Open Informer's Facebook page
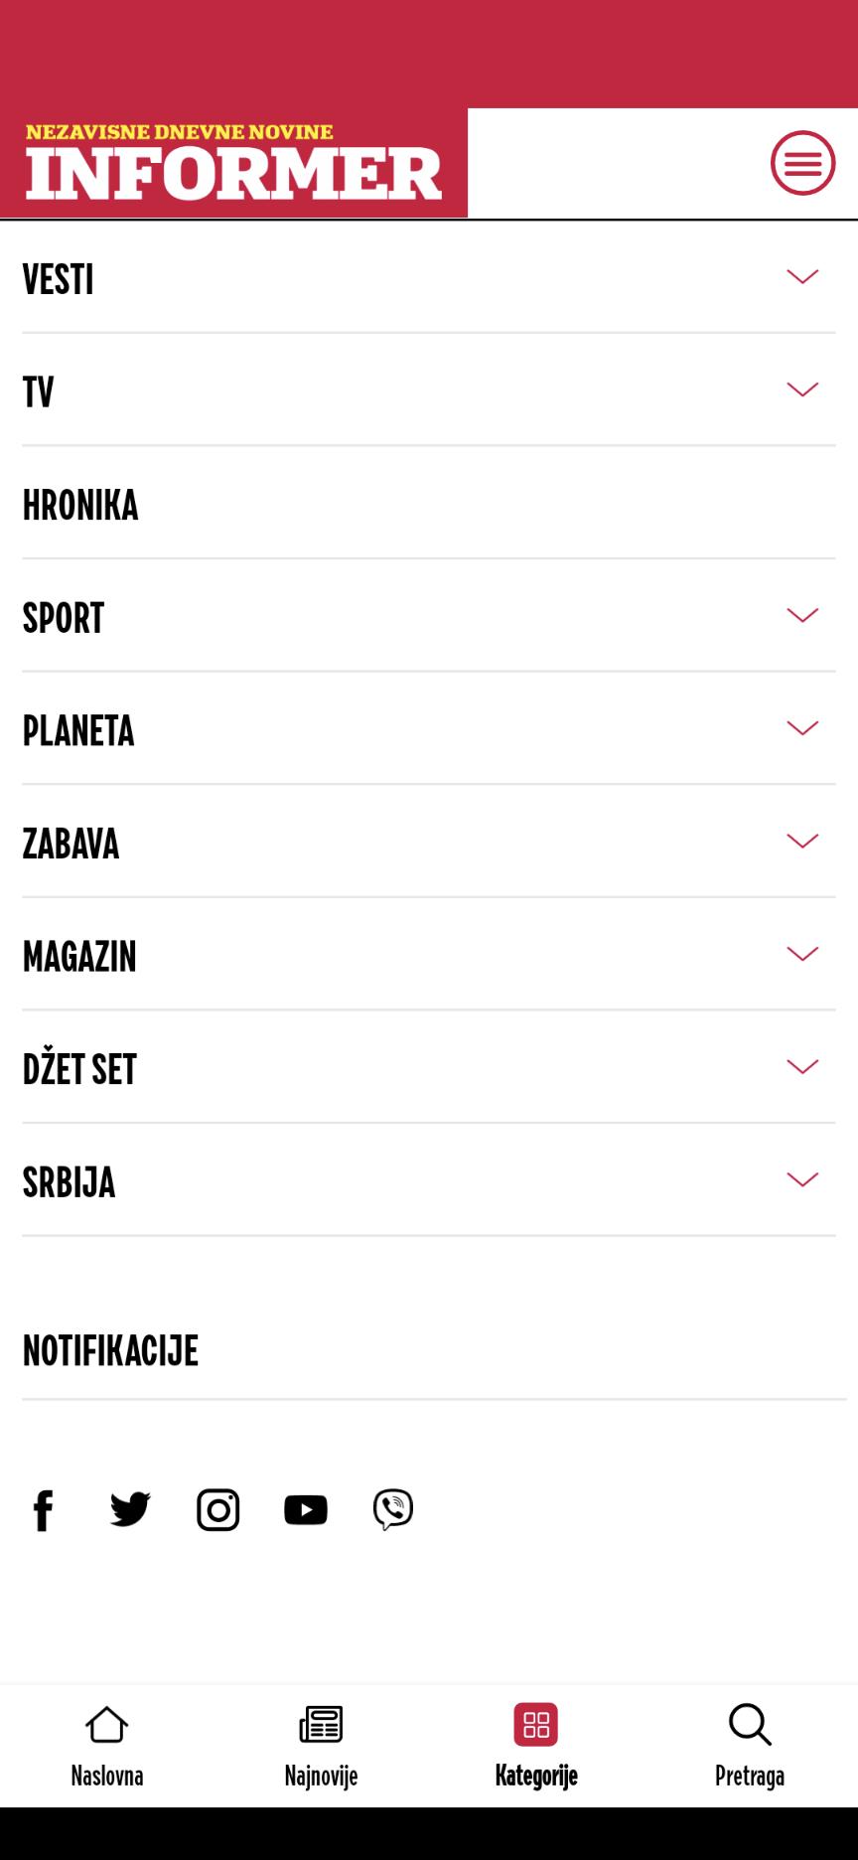 click(43, 1510)
